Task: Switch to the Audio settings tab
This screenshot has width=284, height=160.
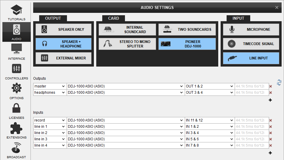Action: click(x=16, y=32)
